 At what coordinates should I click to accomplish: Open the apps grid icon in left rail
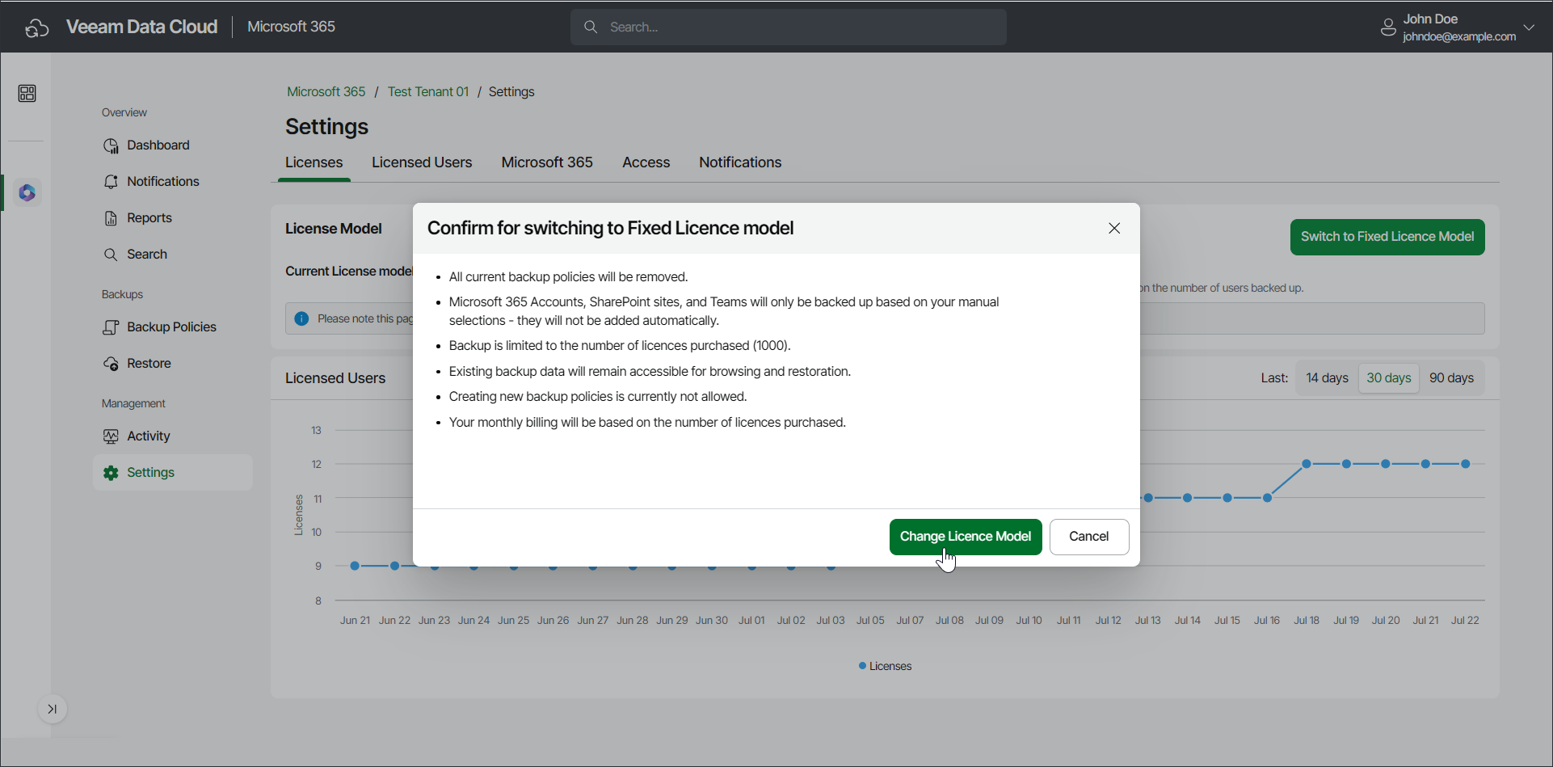[27, 94]
